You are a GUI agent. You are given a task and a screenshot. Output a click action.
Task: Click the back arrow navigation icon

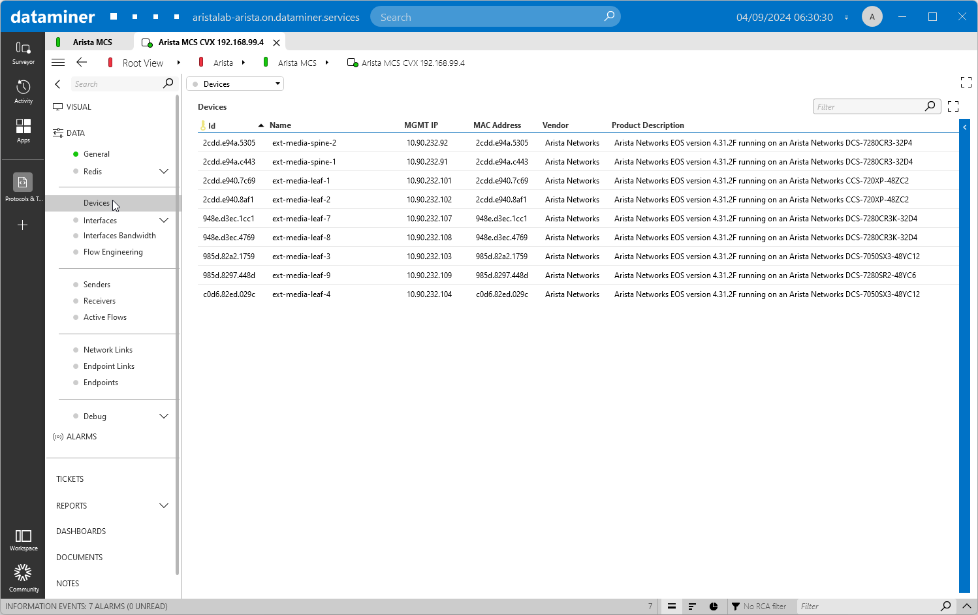tap(82, 63)
